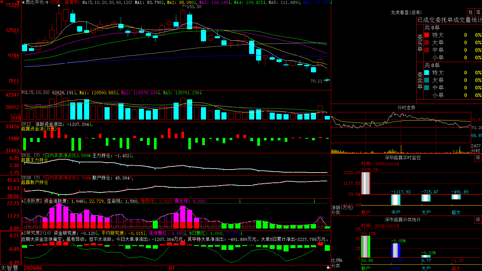Click the SVZJ 活跃资金进出 indicator label
Screen dimensions: 482x271
pos(42,124)
